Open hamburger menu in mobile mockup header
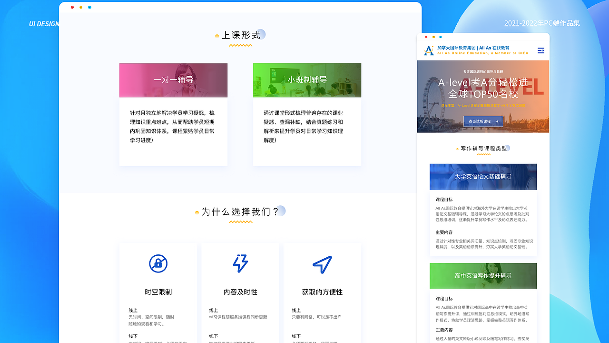609x343 pixels. (541, 50)
